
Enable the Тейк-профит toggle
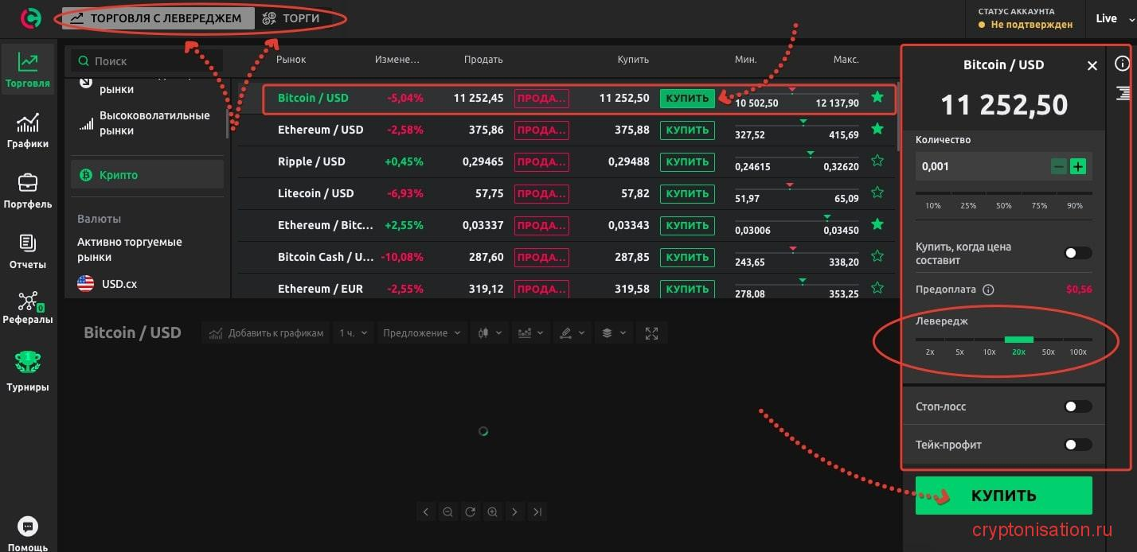click(1078, 445)
